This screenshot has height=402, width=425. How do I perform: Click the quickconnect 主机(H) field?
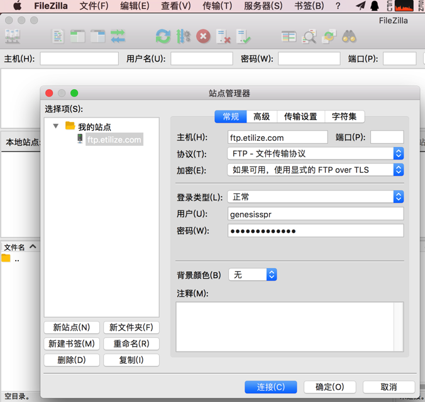coord(79,58)
